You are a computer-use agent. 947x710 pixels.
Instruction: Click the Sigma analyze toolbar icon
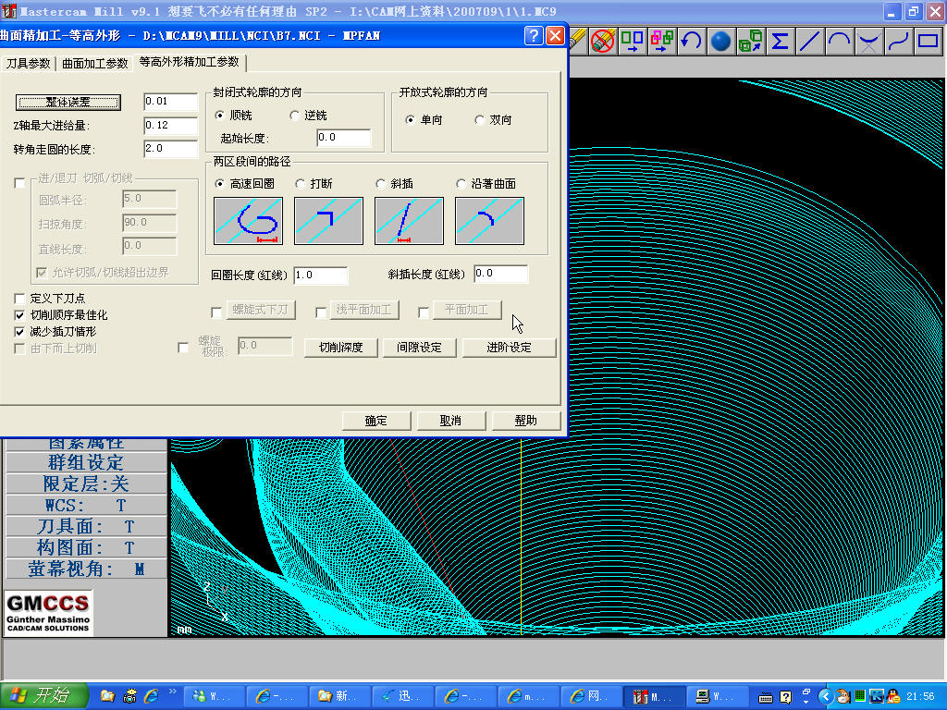tap(780, 41)
